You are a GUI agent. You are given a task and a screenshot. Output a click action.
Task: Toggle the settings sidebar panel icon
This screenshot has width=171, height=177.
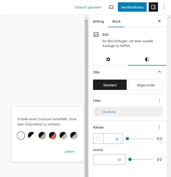coord(153,7)
